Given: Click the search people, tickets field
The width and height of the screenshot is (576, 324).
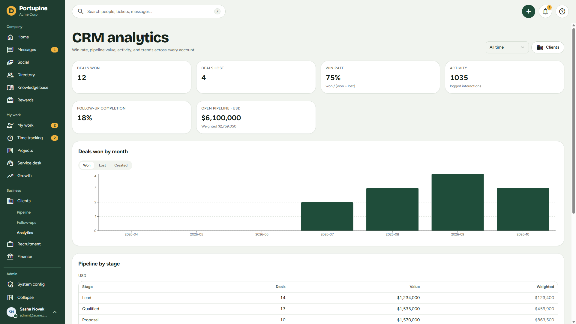Looking at the screenshot, I should click(x=149, y=11).
